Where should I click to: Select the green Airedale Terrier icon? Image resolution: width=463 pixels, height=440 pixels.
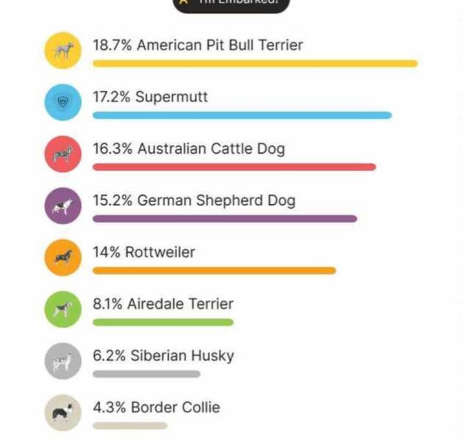pyautogui.click(x=63, y=309)
